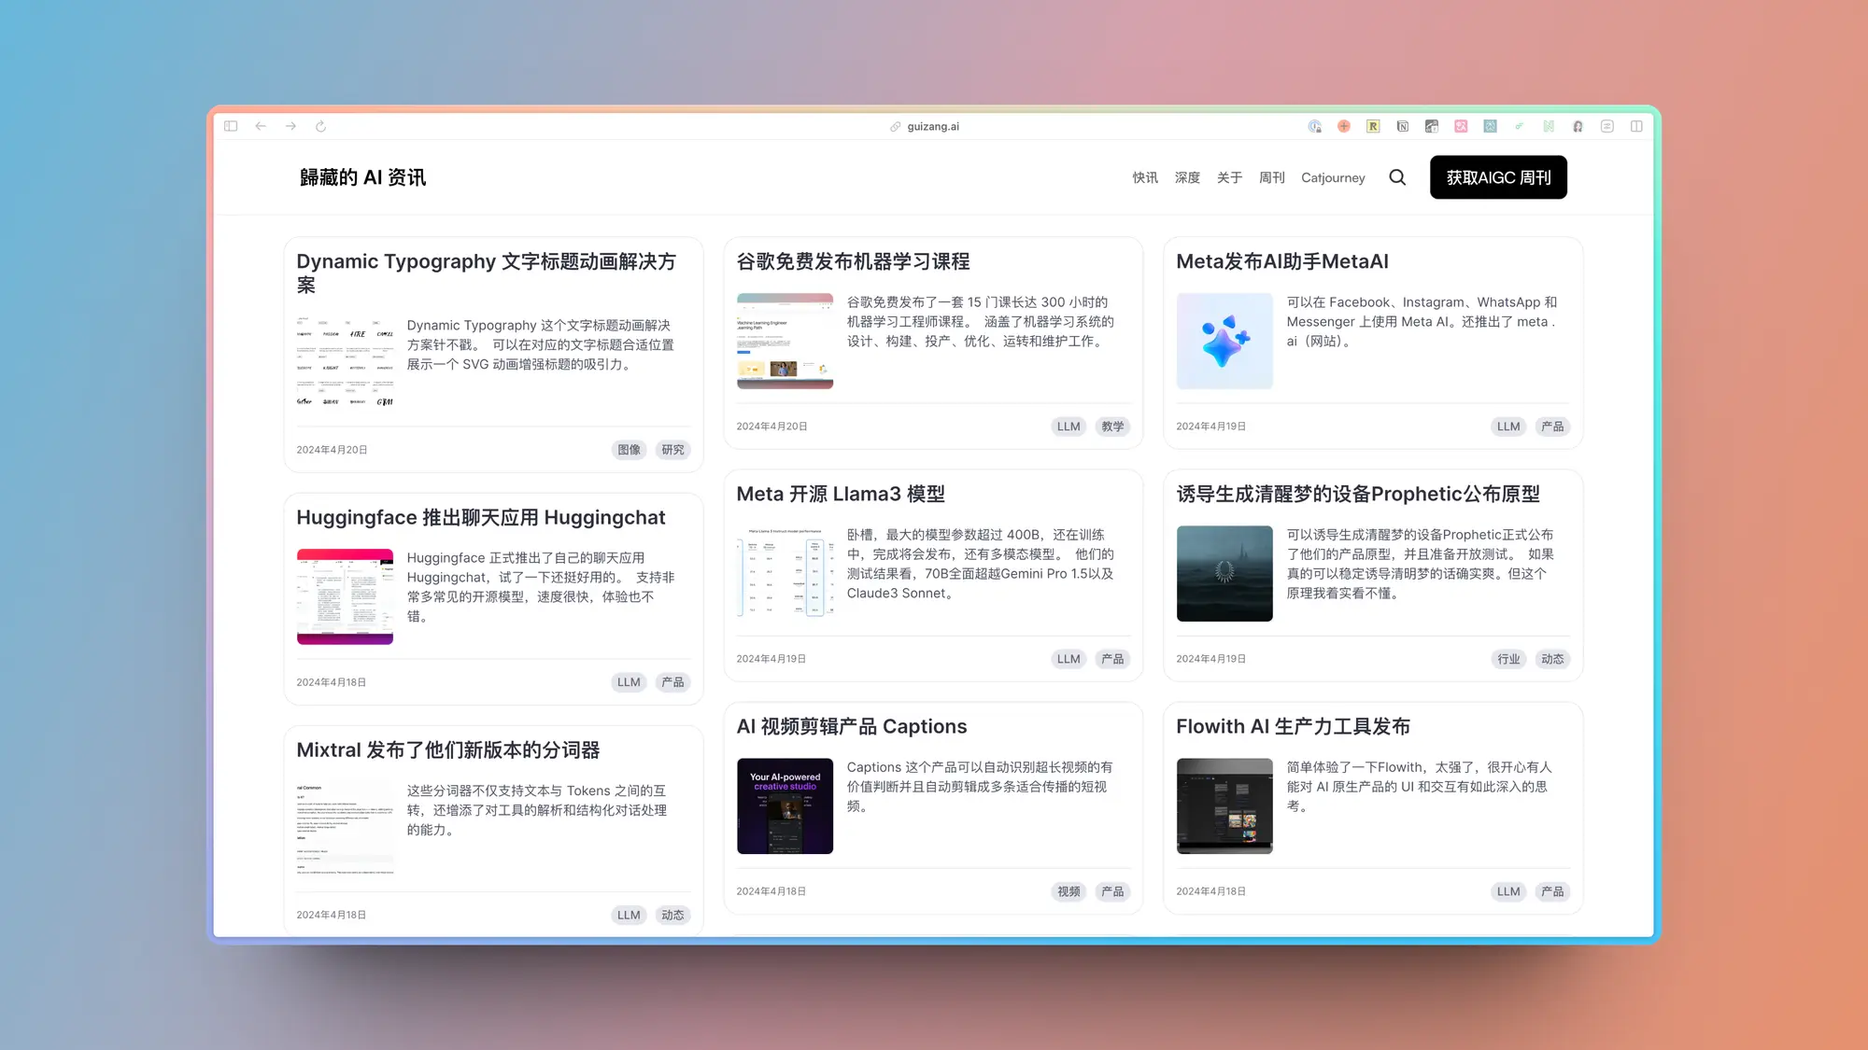Open the 周刊 nav item
This screenshot has width=1868, height=1050.
(x=1271, y=177)
